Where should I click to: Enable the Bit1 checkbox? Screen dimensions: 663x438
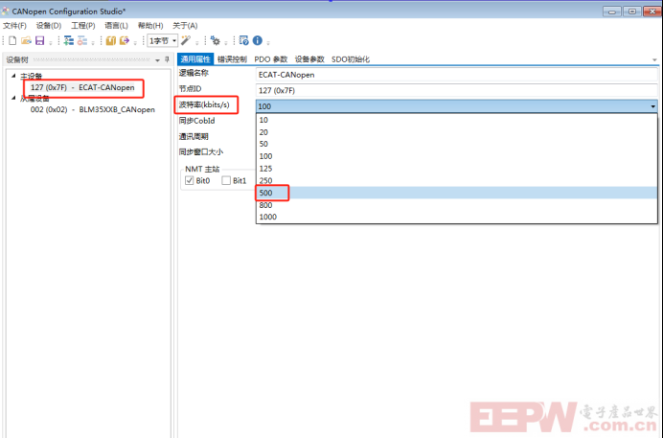point(226,180)
